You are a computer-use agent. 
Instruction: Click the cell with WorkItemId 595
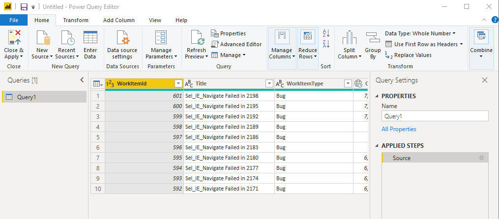[x=144, y=158]
